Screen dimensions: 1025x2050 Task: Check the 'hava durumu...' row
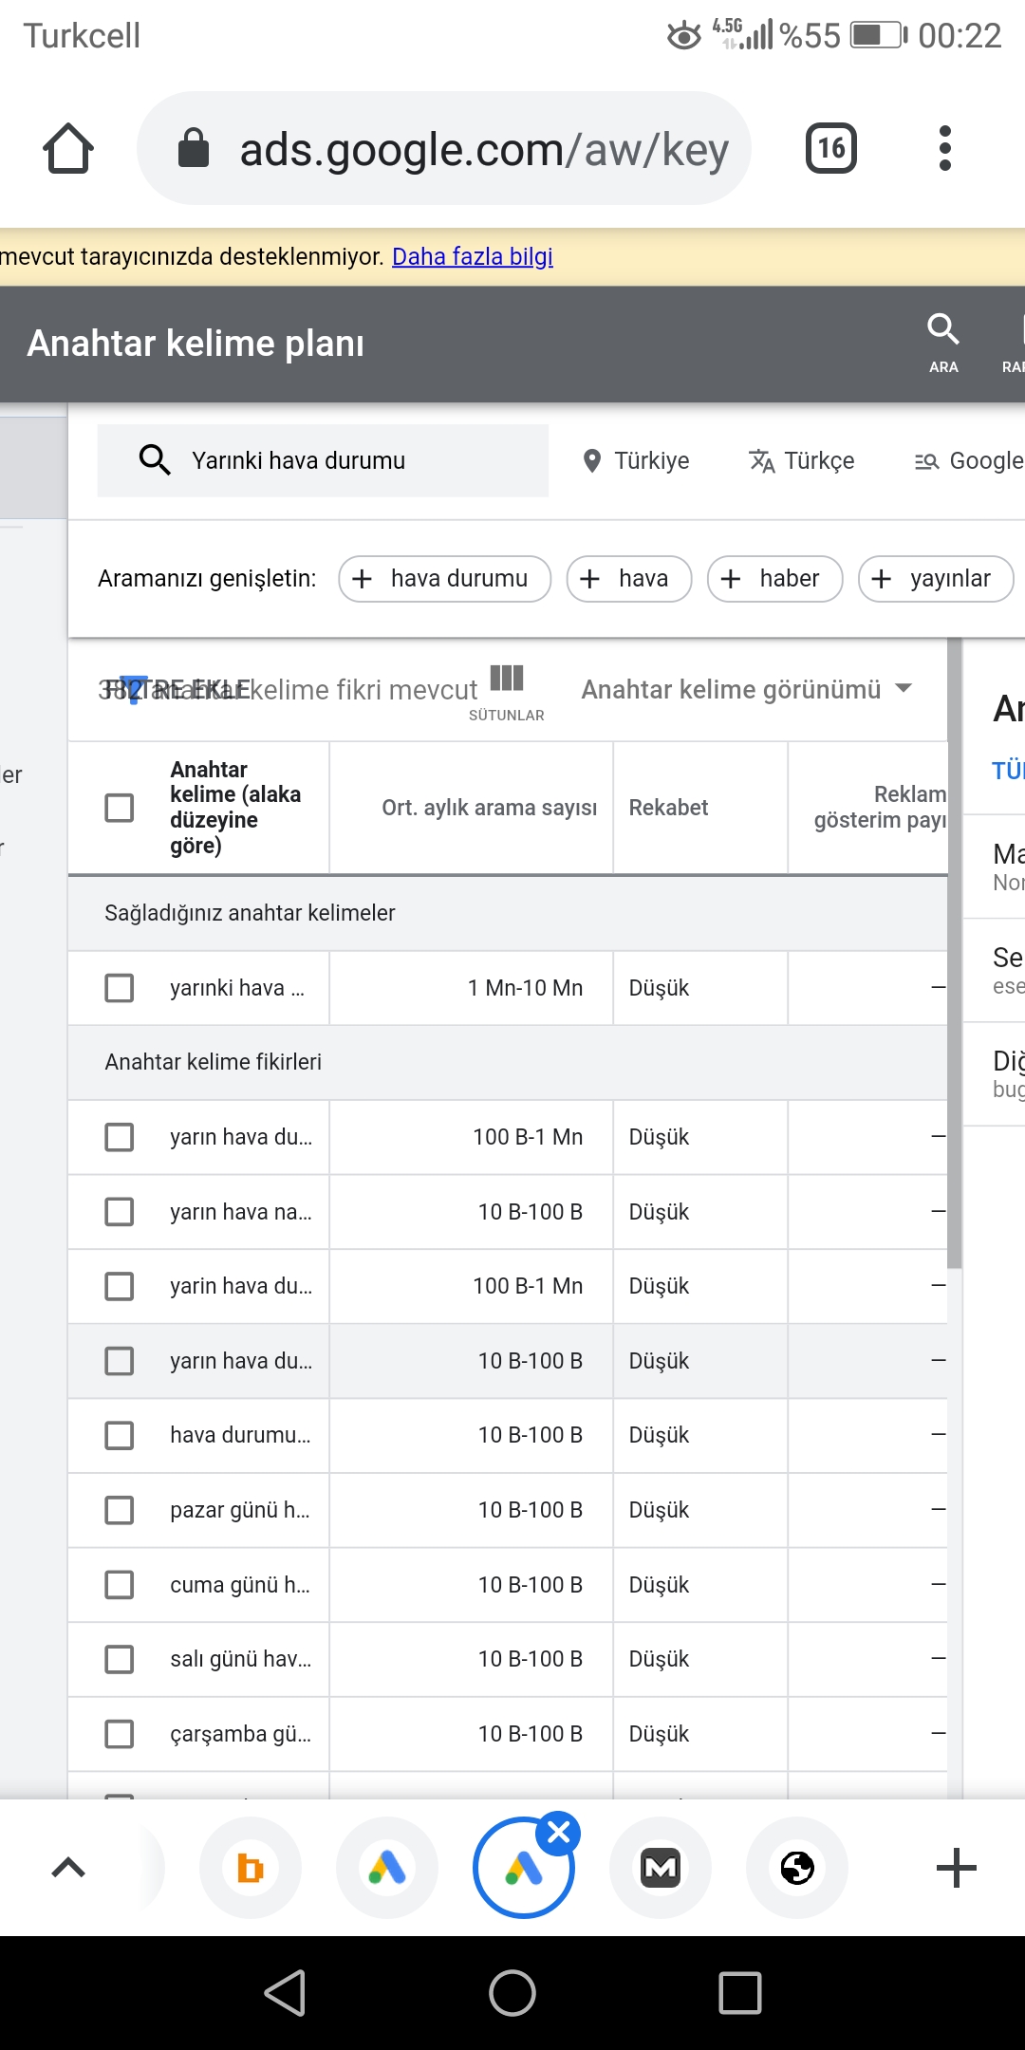pyautogui.click(x=120, y=1435)
